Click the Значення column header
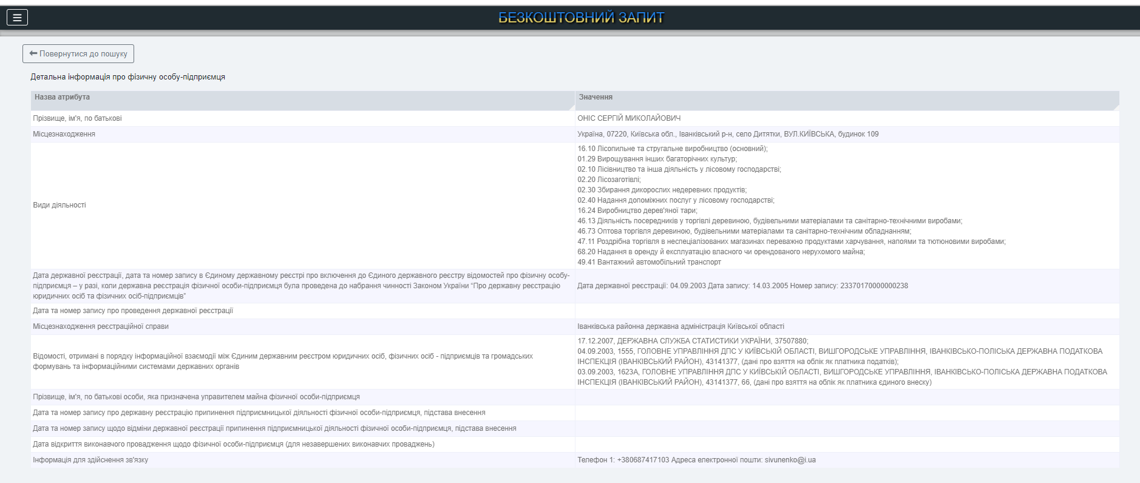Viewport: 1140px width, 483px height. tap(595, 97)
